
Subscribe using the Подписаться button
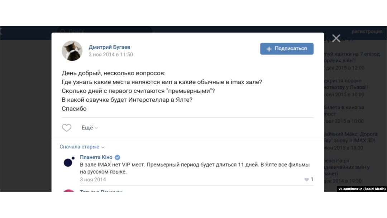tap(287, 49)
